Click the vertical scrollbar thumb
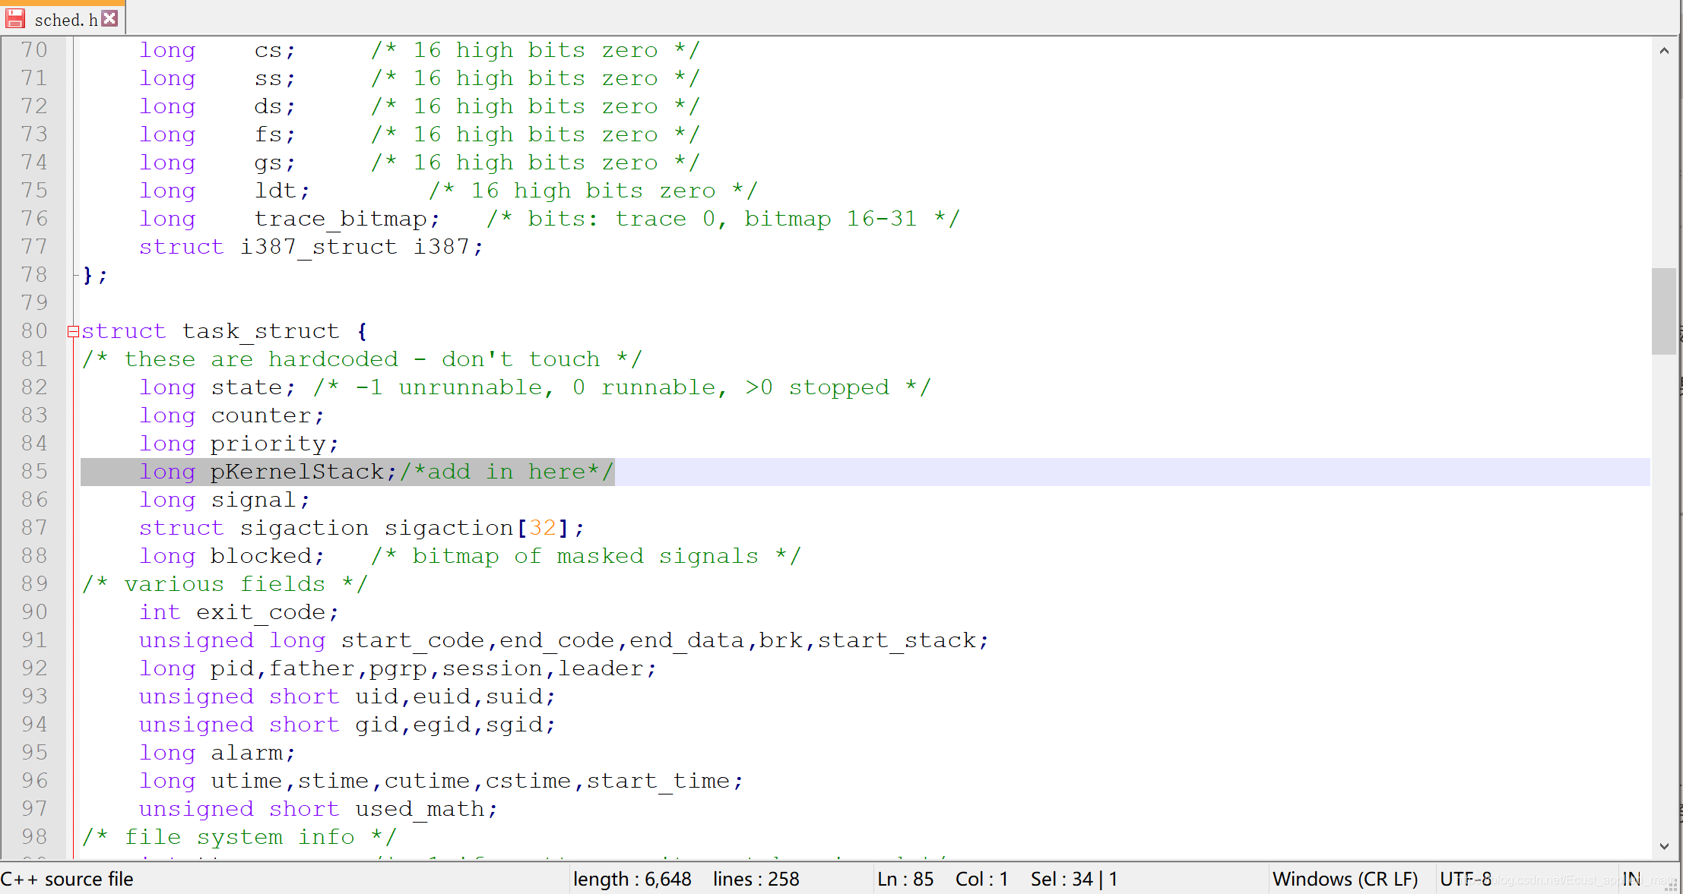The width and height of the screenshot is (1683, 894). (x=1664, y=310)
